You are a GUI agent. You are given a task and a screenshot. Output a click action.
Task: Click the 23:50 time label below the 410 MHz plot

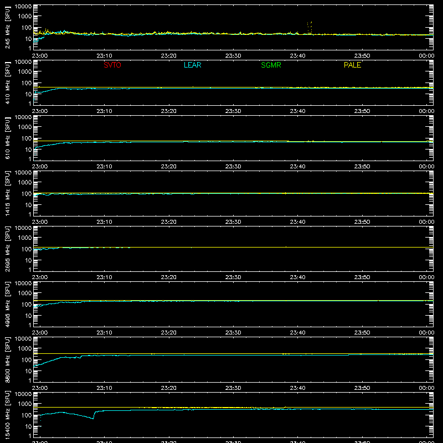(362, 111)
